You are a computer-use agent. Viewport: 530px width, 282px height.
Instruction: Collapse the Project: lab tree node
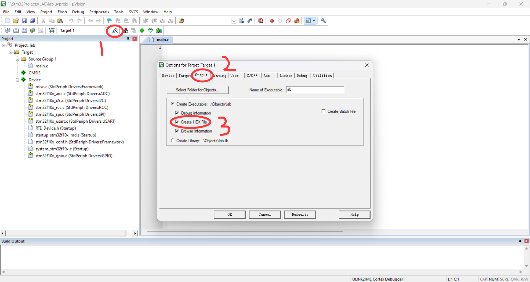pos(4,45)
